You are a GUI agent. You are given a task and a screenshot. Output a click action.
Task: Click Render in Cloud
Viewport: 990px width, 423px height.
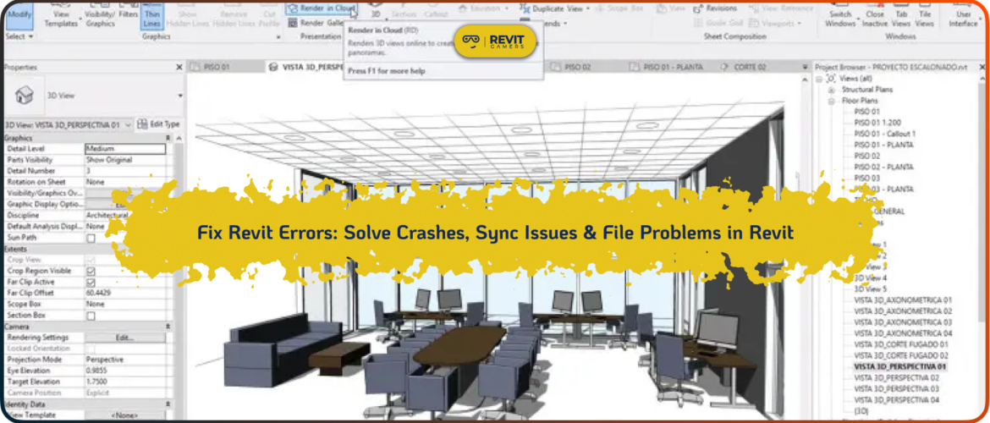[x=322, y=8]
